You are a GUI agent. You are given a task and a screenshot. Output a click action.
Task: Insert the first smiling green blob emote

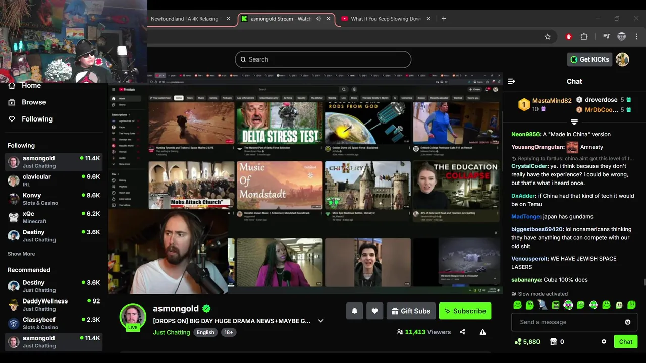(517, 305)
